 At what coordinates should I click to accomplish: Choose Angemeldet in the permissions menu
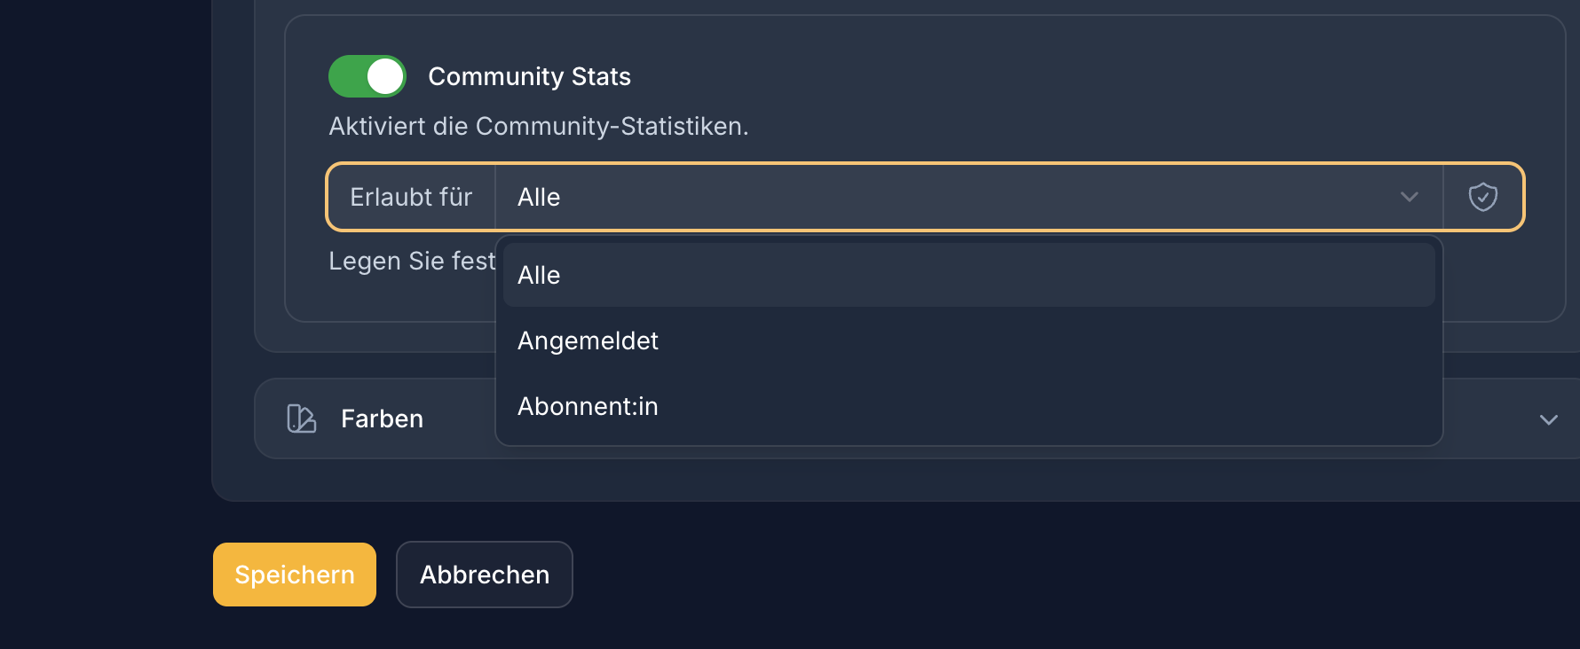tap(588, 340)
